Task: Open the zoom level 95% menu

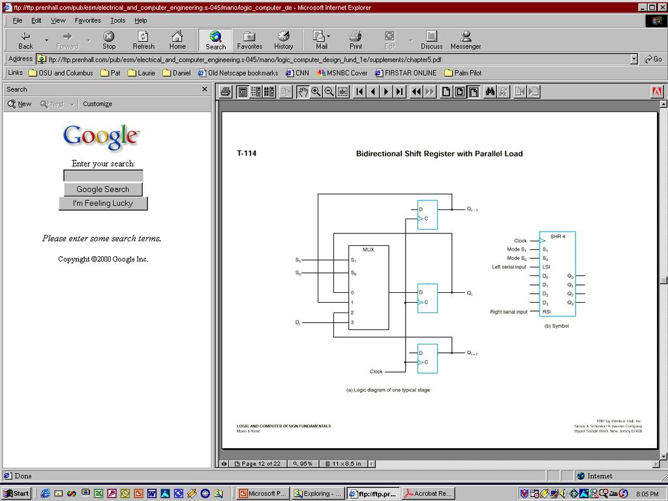Action: [303, 464]
